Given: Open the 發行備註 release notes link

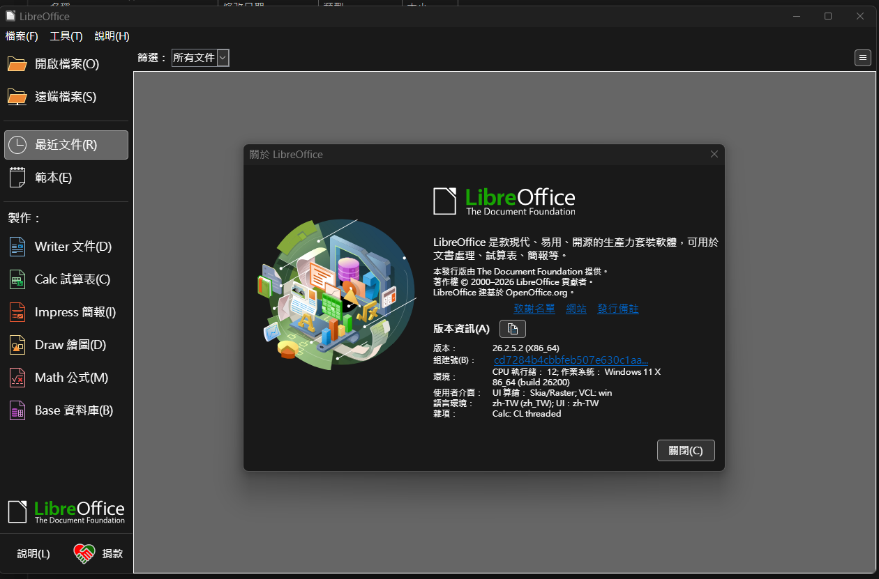Looking at the screenshot, I should click(618, 309).
